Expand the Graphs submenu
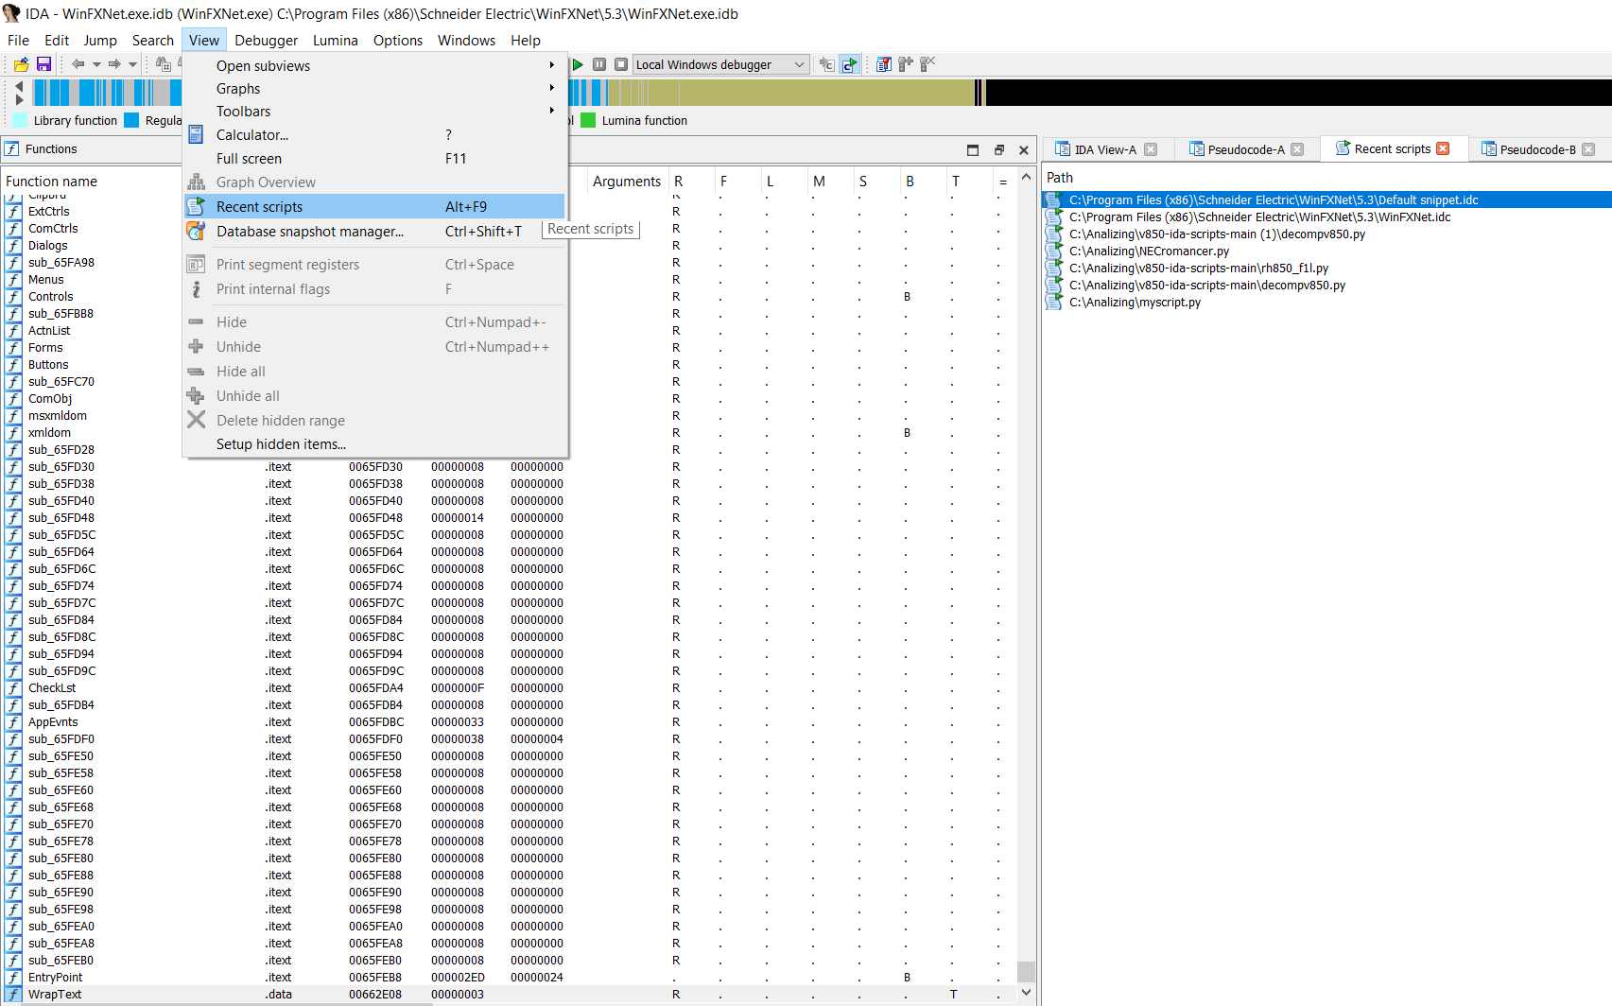This screenshot has height=1006, width=1612. tap(374, 88)
